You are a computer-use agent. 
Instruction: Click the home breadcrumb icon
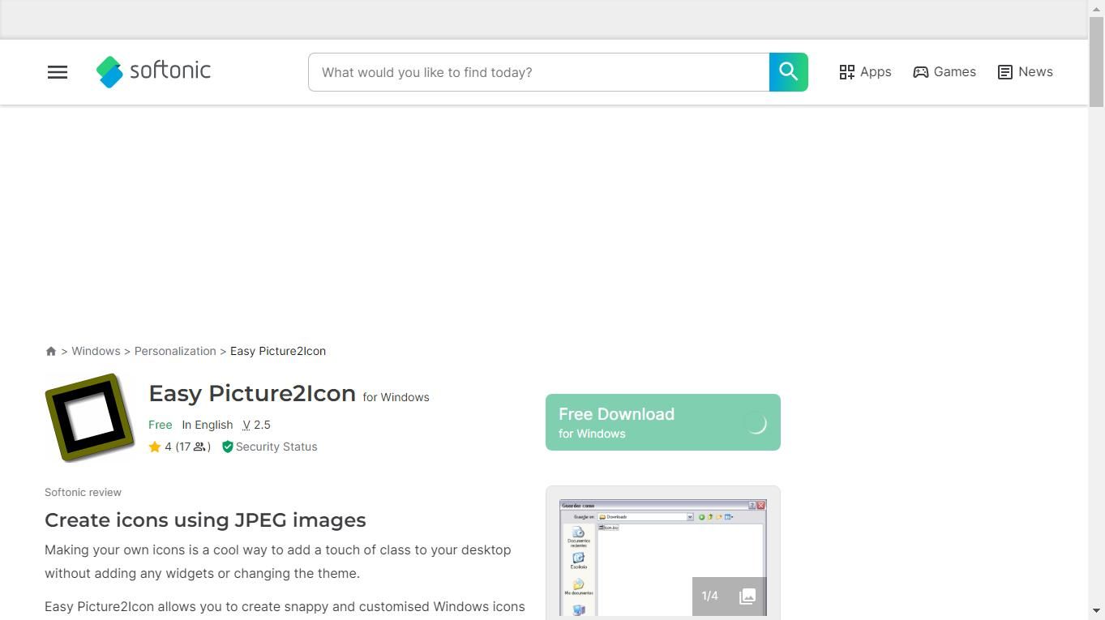(51, 351)
